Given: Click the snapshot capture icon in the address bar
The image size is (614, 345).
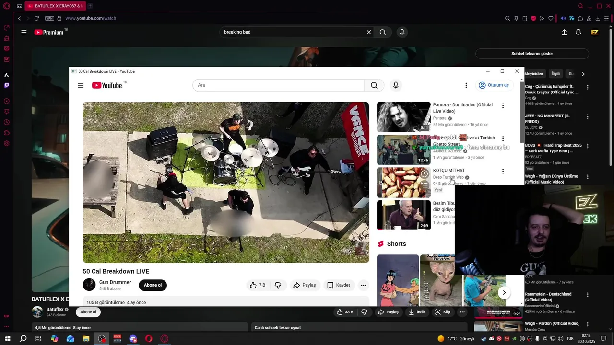Looking at the screenshot, I should pyautogui.click(x=525, y=18).
